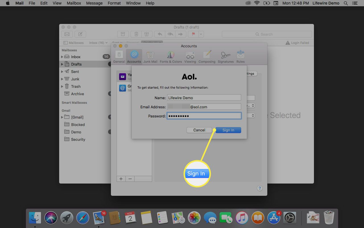Viewport: 364px width, 228px height.
Task: Click the Delete trash icon in Mail toolbar
Action: point(136,34)
